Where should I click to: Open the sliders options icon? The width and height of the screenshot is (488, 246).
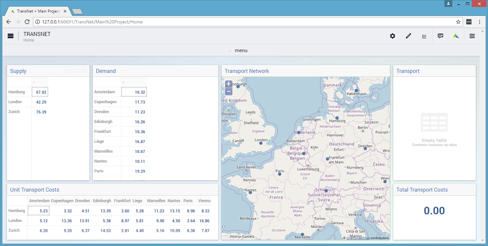(472, 36)
